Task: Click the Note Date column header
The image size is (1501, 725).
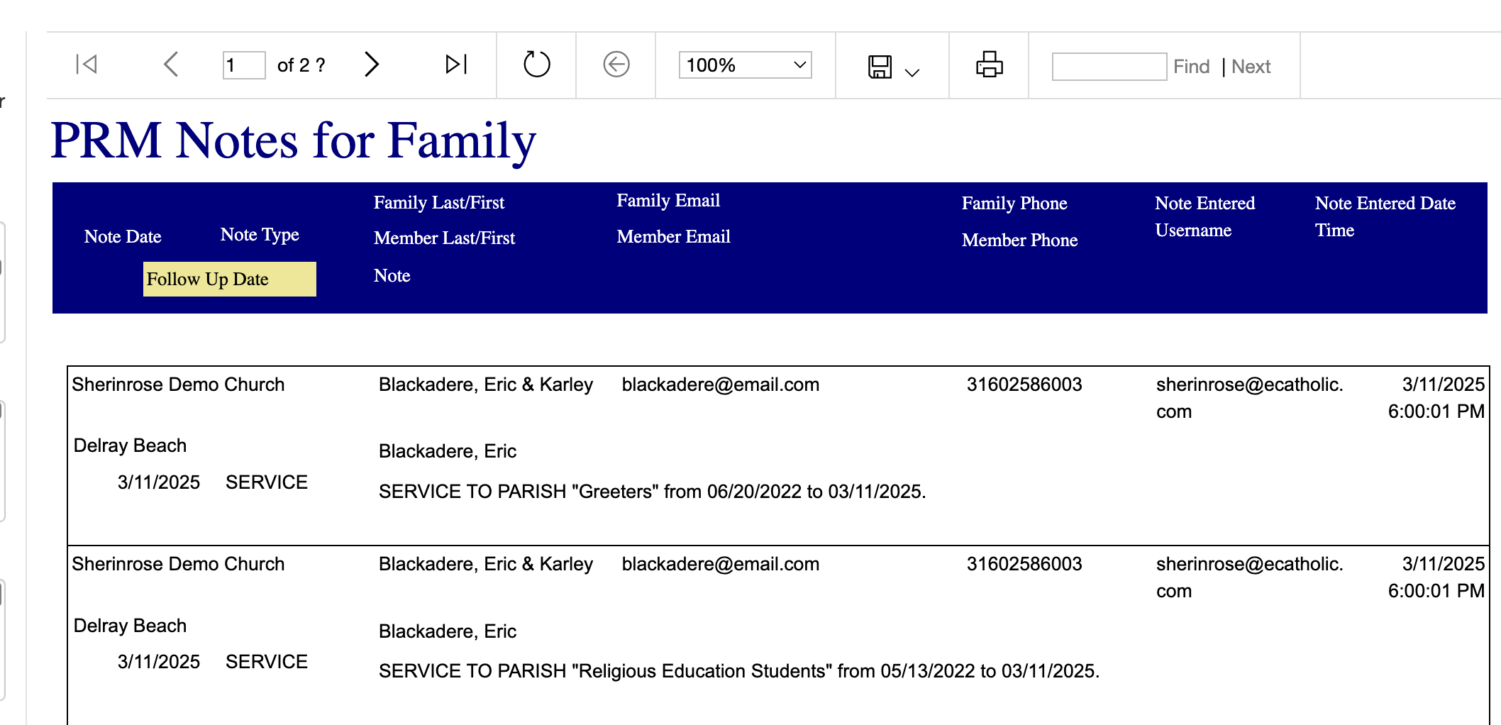Action: 123,237
